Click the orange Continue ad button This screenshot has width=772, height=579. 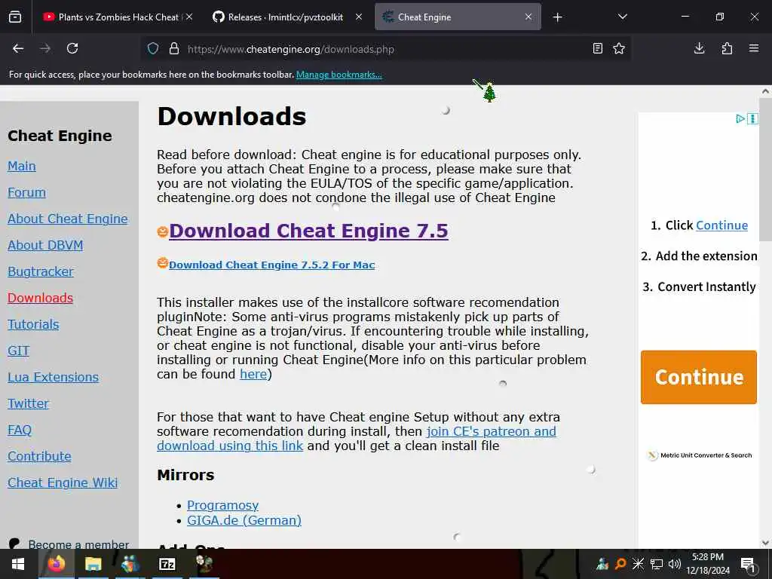[x=699, y=377]
